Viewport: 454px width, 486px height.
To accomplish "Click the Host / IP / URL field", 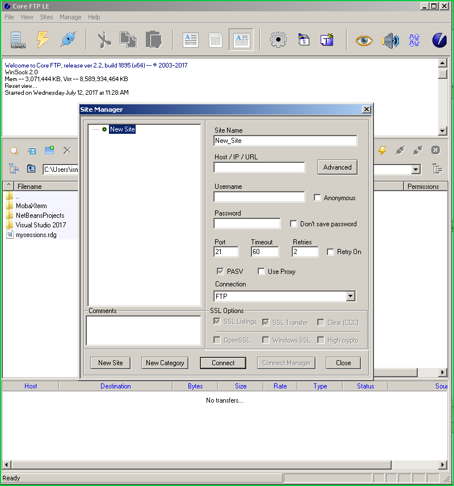I will coord(259,167).
